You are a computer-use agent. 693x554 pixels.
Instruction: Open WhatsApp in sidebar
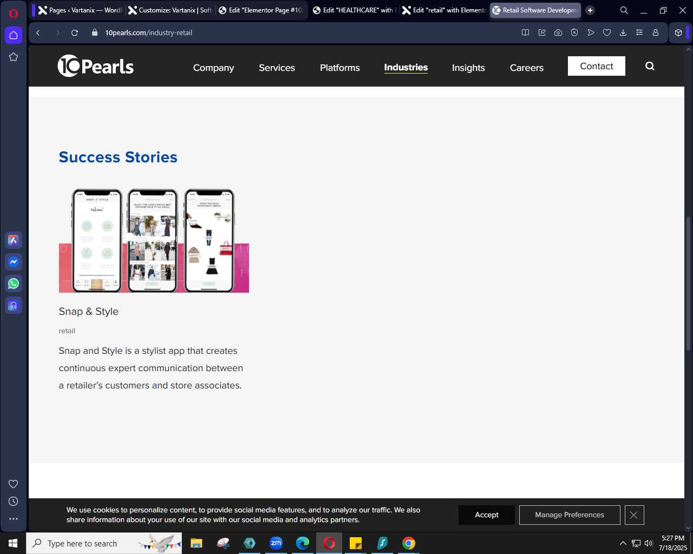[14, 283]
